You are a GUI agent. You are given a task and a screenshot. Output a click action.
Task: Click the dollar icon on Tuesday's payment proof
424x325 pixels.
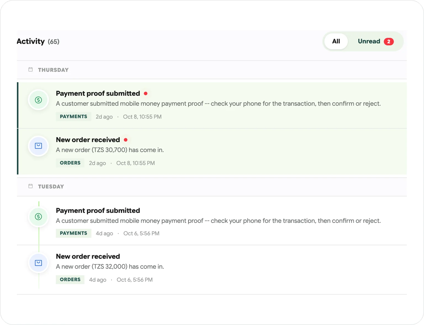(39, 217)
